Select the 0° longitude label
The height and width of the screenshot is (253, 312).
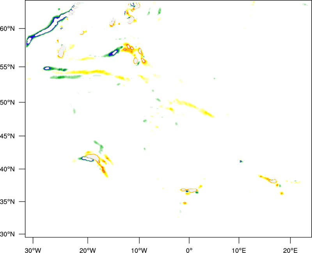(189, 245)
